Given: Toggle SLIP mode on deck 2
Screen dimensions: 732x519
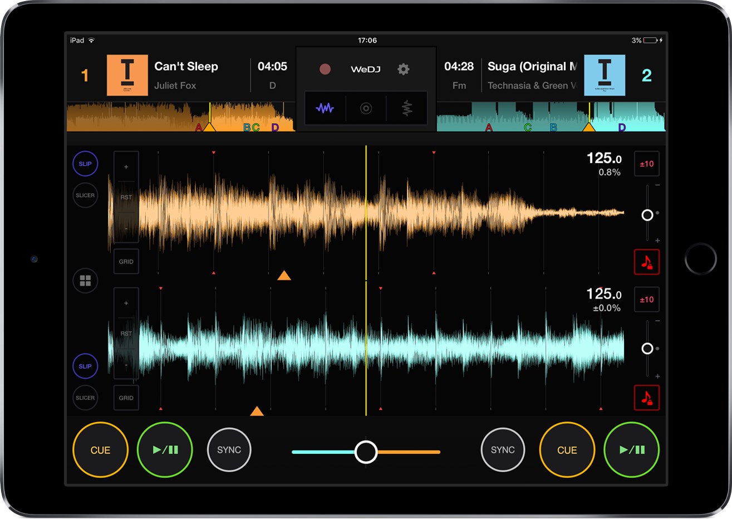Looking at the screenshot, I should 85,366.
